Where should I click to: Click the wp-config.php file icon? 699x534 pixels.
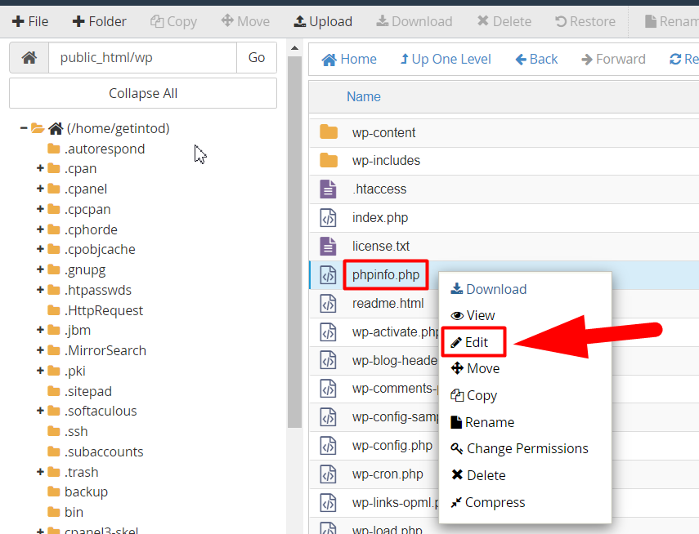[328, 445]
